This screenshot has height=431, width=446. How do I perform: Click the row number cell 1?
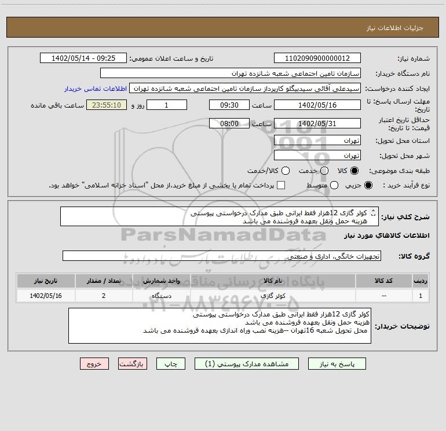tap(421, 296)
